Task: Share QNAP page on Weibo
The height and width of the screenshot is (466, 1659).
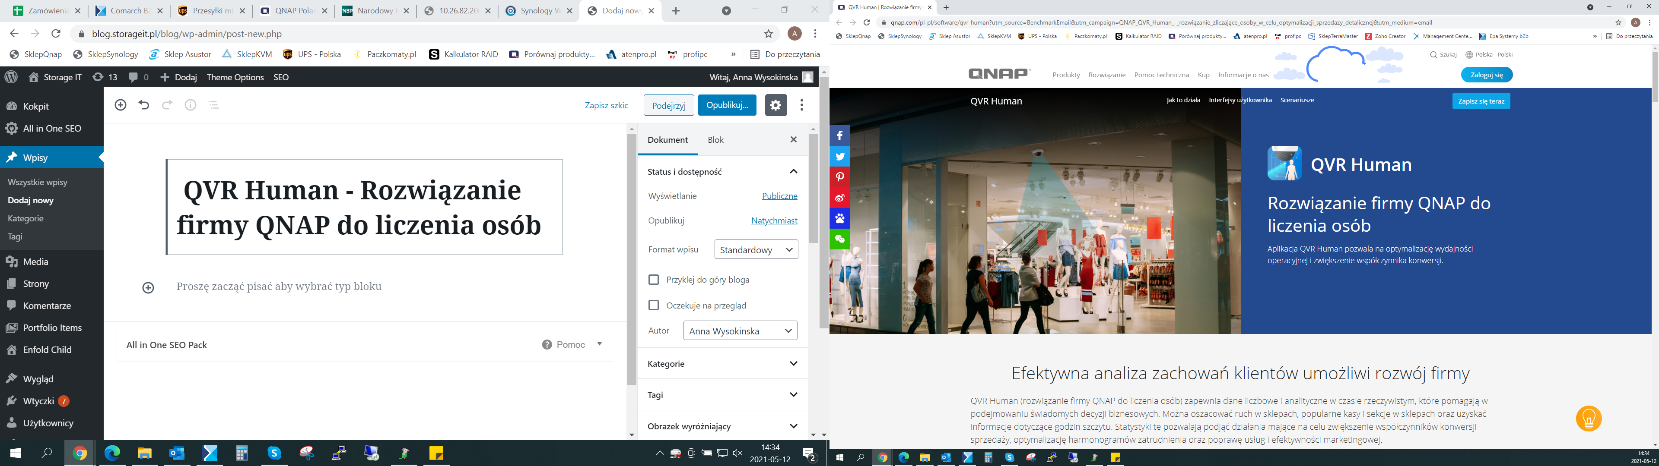Action: (840, 198)
